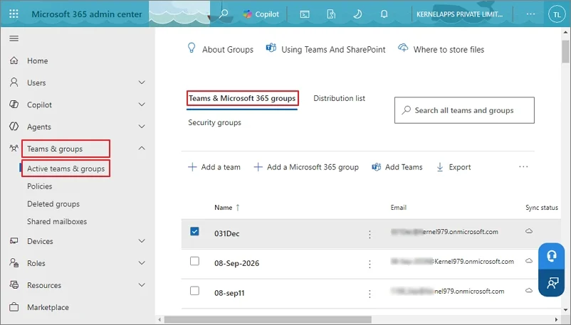571x325 pixels.
Task: Click Add a team button
Action: (214, 167)
